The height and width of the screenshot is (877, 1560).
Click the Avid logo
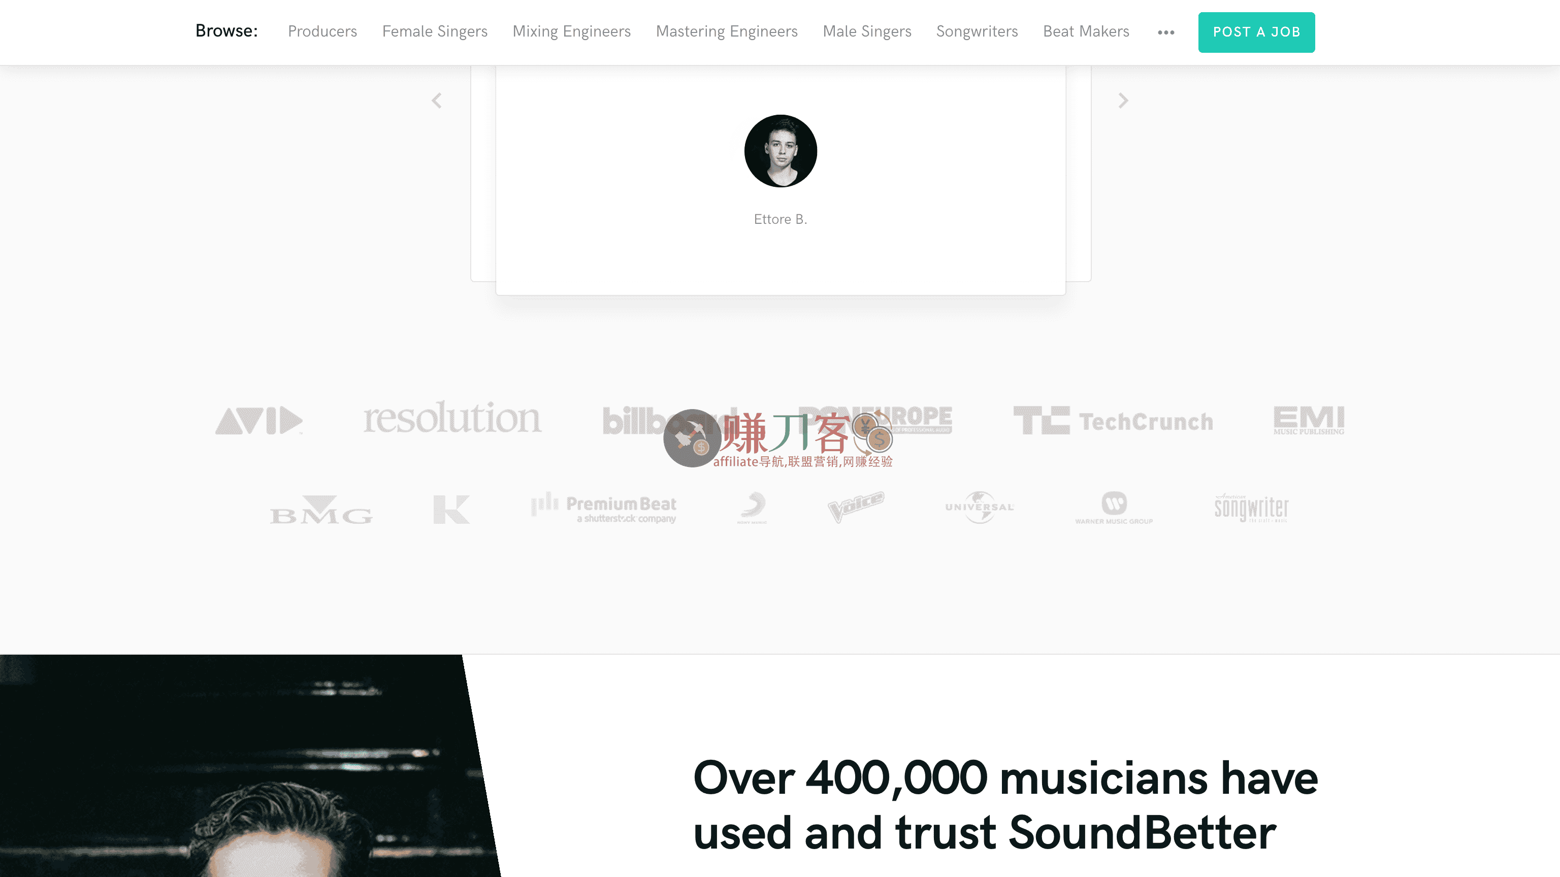(x=258, y=420)
